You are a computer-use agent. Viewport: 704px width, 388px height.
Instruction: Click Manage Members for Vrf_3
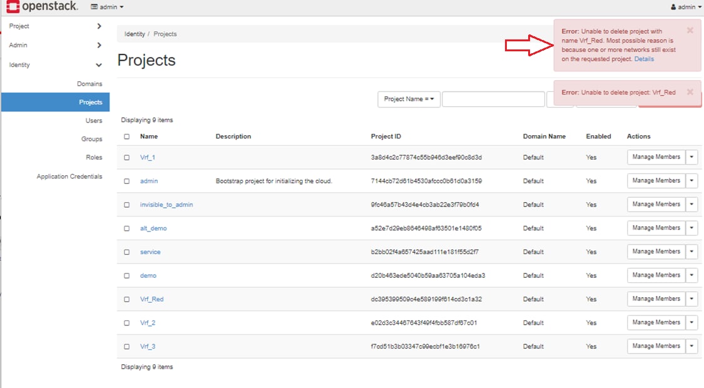pos(656,346)
